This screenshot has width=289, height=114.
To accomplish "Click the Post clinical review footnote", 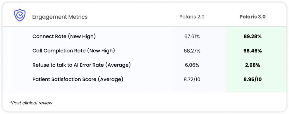I will point(32,103).
